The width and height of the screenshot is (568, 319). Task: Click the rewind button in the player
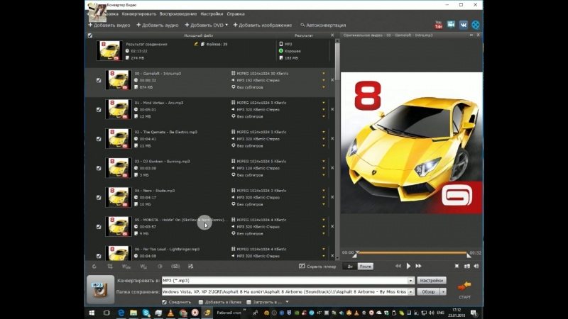398,267
